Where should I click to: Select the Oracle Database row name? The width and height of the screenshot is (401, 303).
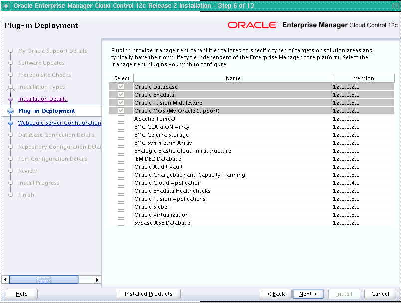(156, 87)
